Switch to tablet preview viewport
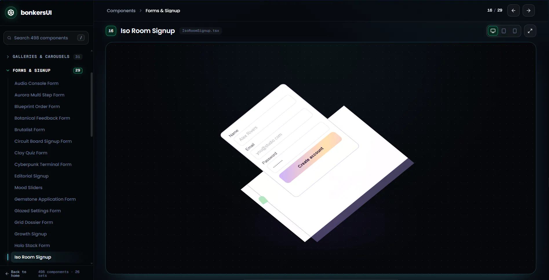The width and height of the screenshot is (549, 280). click(504, 31)
